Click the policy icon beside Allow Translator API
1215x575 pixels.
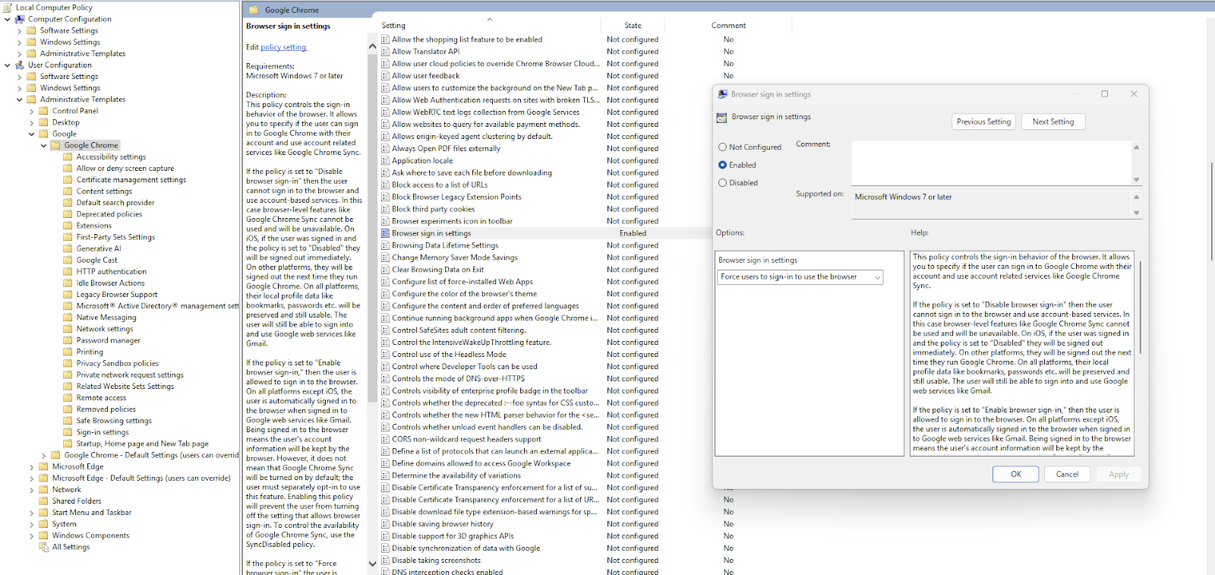pyautogui.click(x=386, y=52)
